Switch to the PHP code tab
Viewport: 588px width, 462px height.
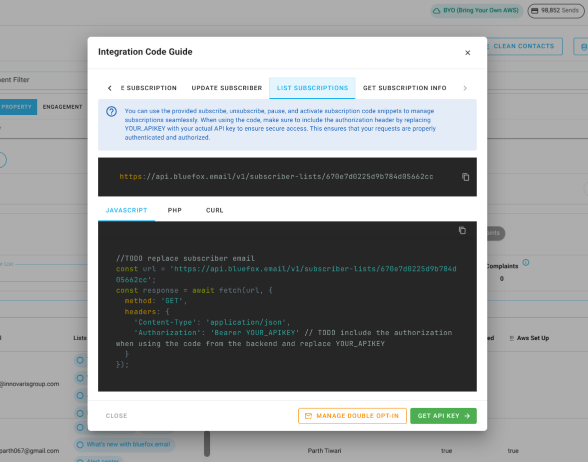[175, 211]
